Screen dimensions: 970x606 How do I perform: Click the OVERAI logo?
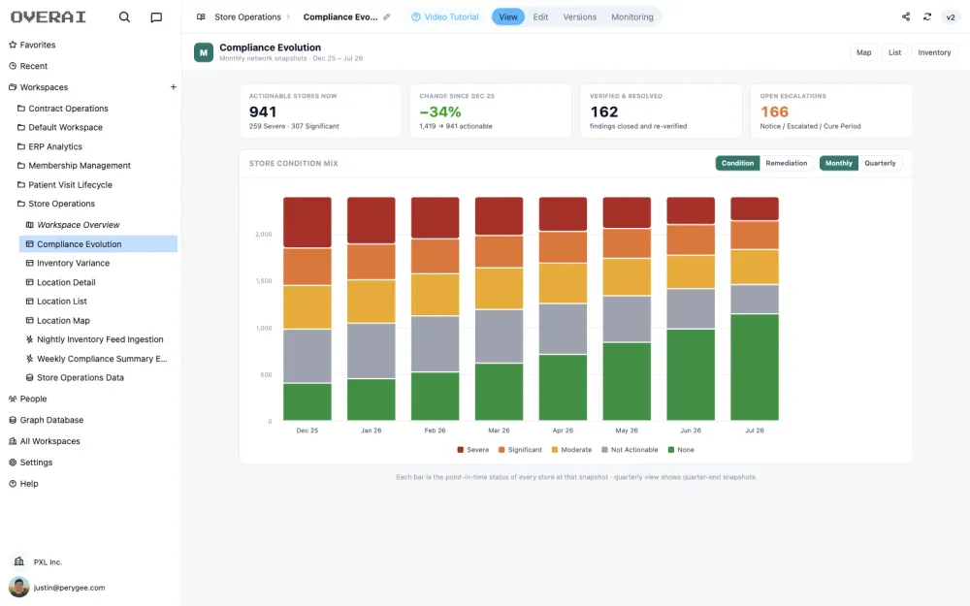48,16
